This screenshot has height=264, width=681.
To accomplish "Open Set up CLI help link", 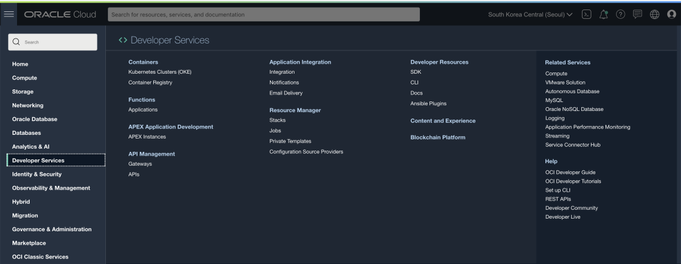I will coord(557,190).
